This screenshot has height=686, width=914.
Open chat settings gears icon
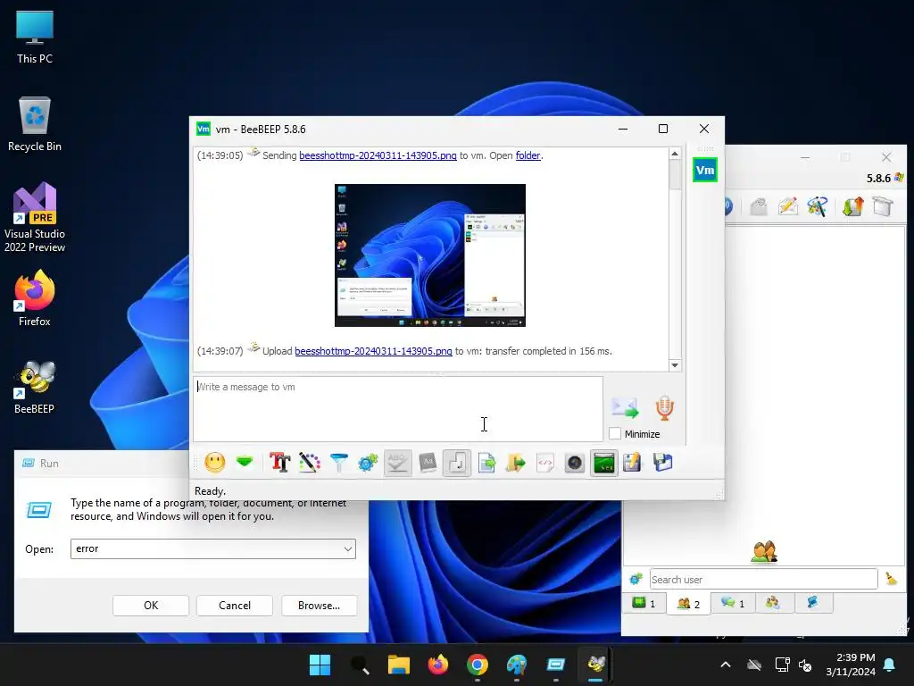point(368,463)
